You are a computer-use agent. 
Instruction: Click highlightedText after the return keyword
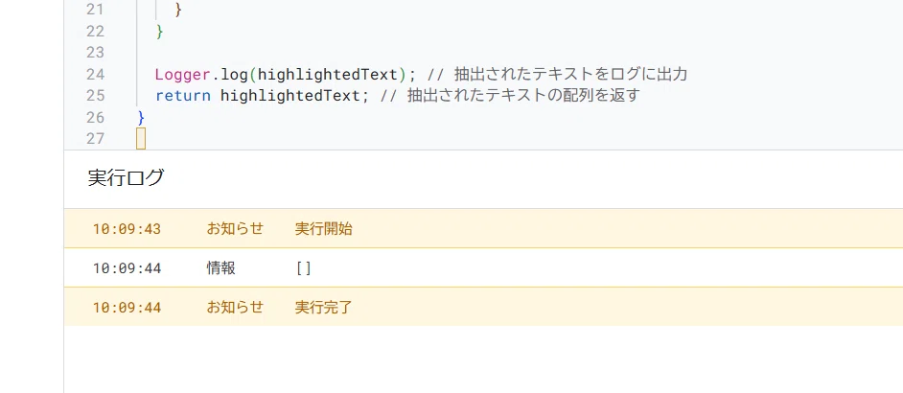coord(290,96)
